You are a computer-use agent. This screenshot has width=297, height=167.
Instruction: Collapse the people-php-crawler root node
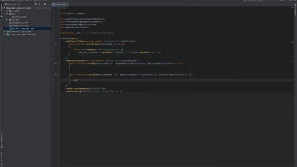point(5,8)
